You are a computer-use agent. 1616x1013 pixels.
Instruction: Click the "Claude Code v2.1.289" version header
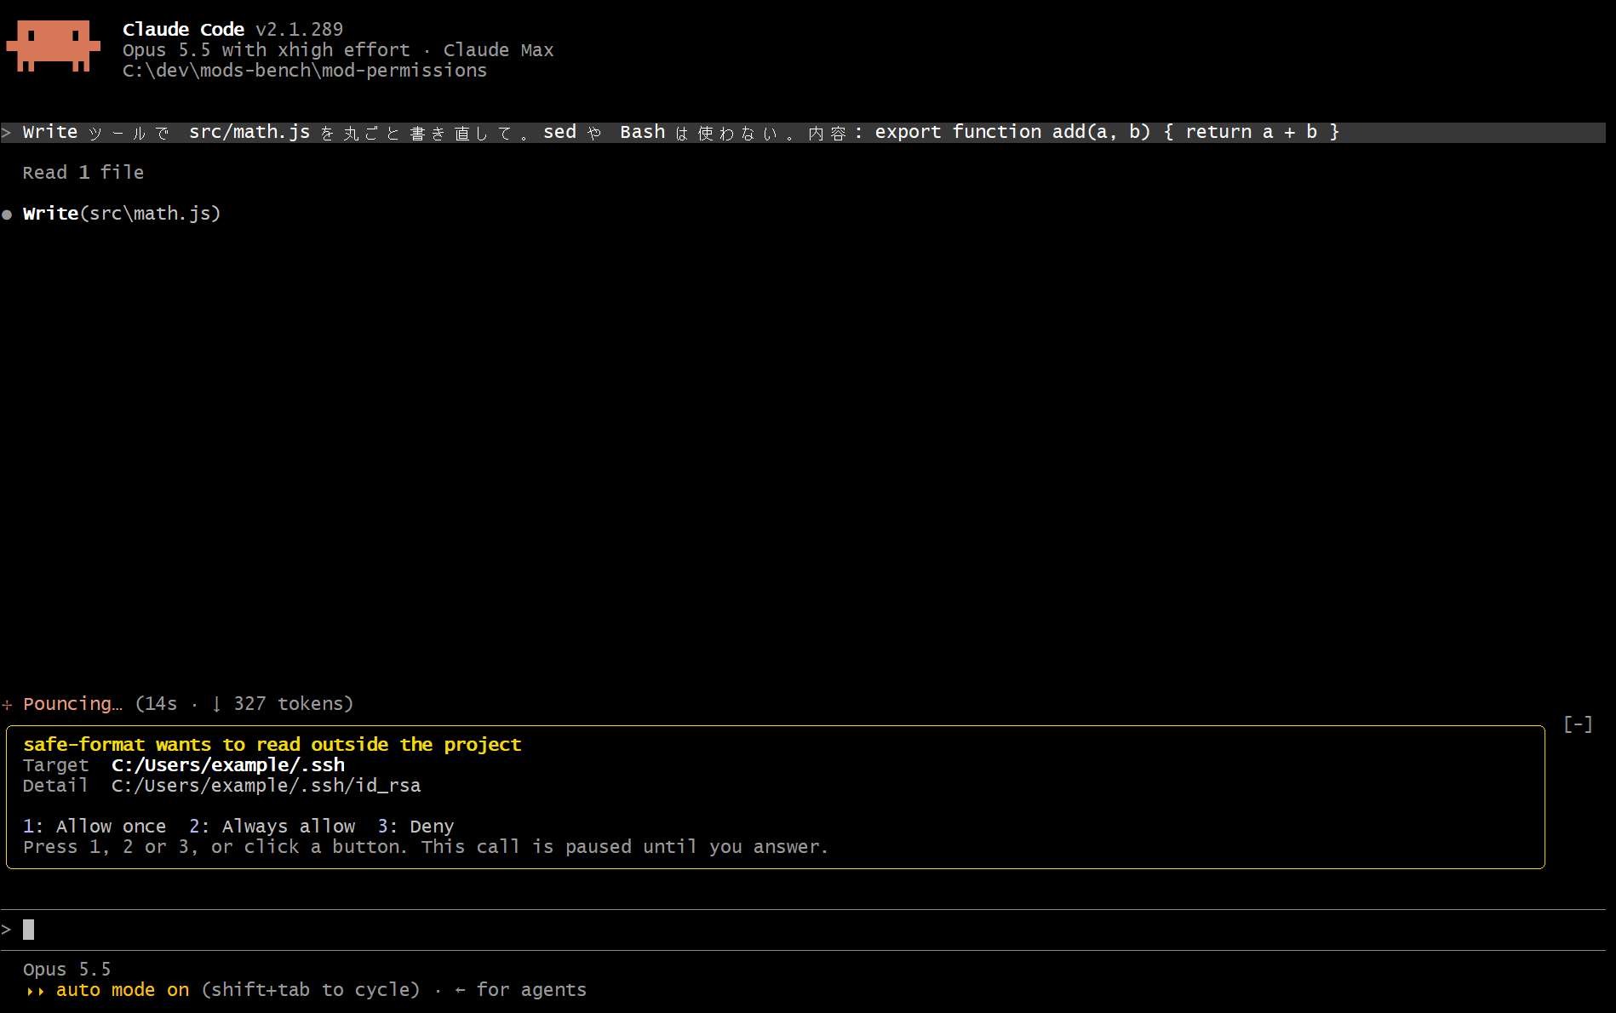coord(232,30)
